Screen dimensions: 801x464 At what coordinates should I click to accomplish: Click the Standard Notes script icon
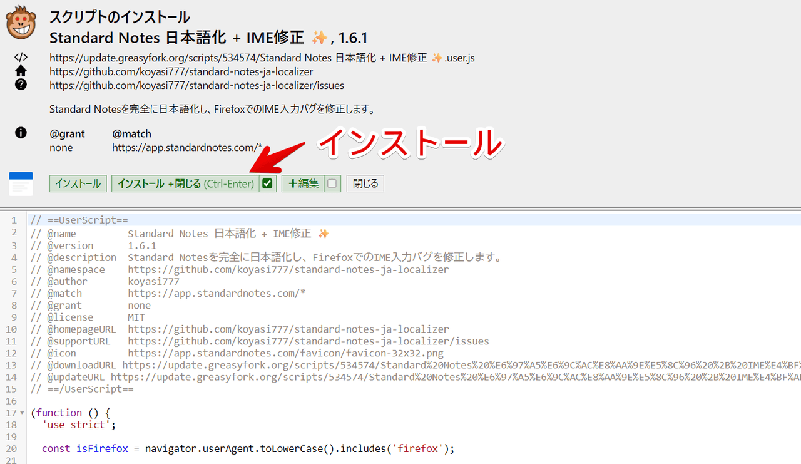pos(21,183)
